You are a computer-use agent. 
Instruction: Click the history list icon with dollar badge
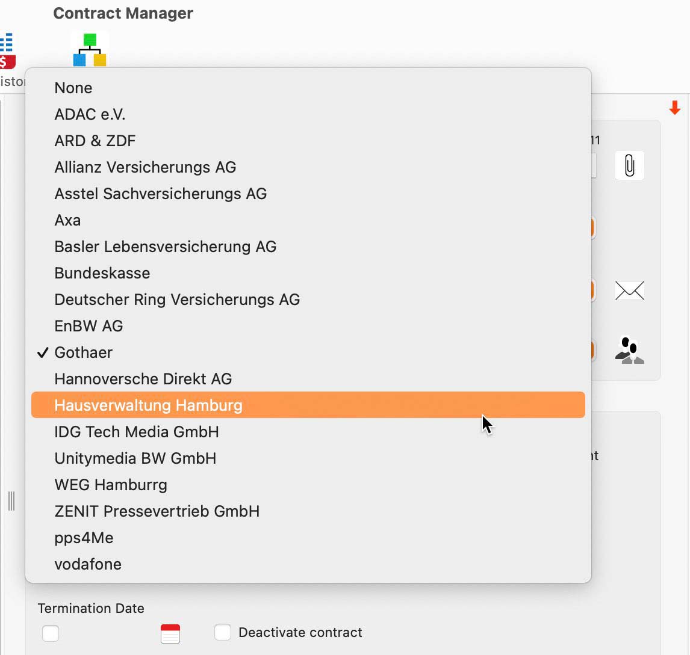[x=7, y=51]
